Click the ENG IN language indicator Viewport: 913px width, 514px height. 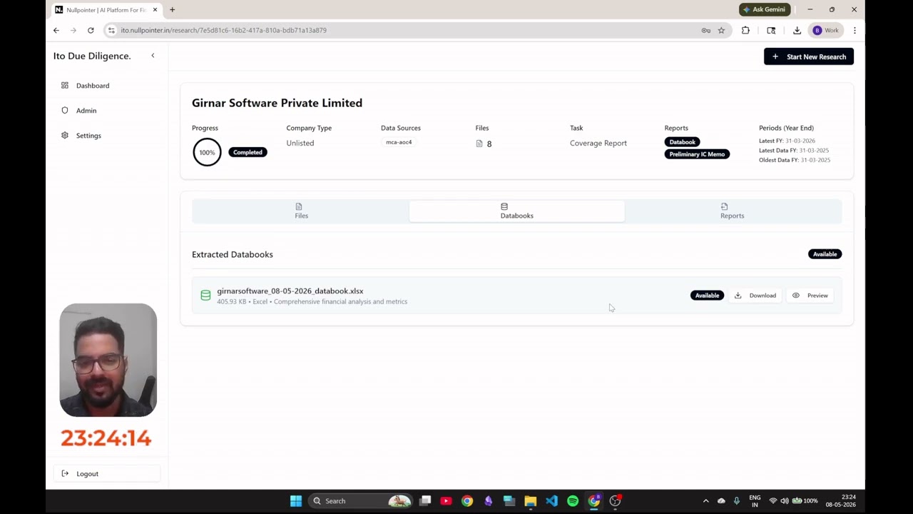(755, 501)
